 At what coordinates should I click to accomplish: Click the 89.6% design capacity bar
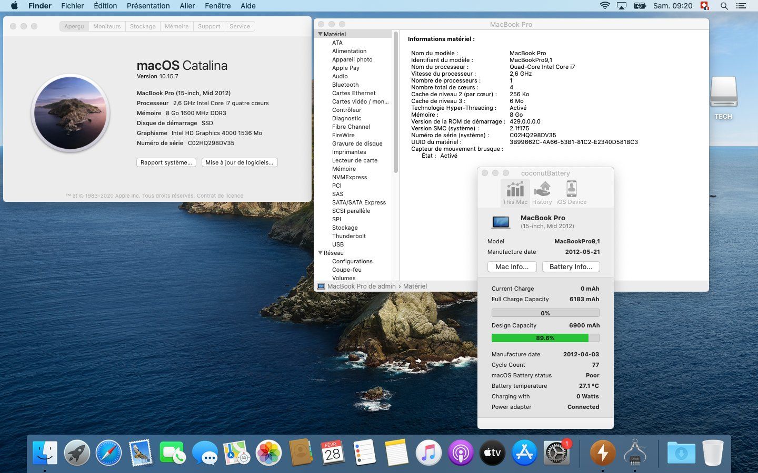545,338
